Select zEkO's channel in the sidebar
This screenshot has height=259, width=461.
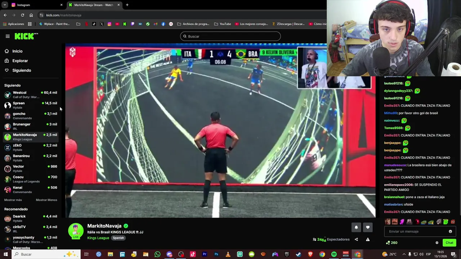click(x=31, y=147)
